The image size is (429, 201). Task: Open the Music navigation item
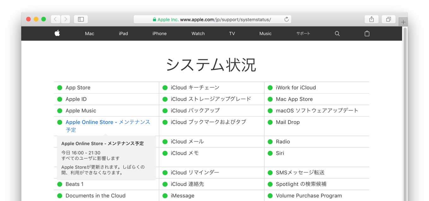pos(265,34)
